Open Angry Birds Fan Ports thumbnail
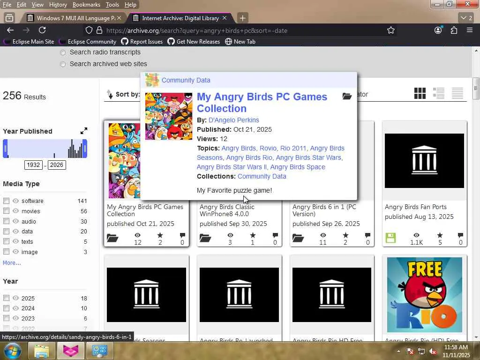The image size is (480, 360). coord(424,161)
